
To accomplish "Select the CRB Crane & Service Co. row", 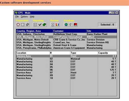I will 67,40.
